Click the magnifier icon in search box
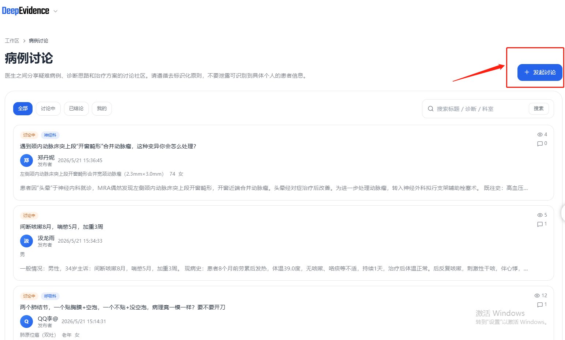Screen dimensions: 565x340 point(430,109)
